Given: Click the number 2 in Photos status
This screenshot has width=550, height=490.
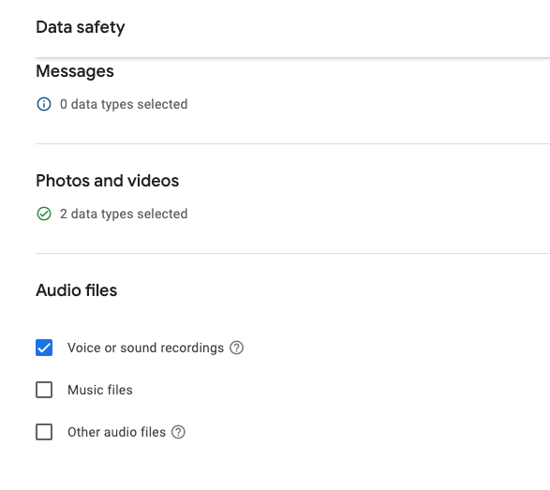Looking at the screenshot, I should pos(64,214).
